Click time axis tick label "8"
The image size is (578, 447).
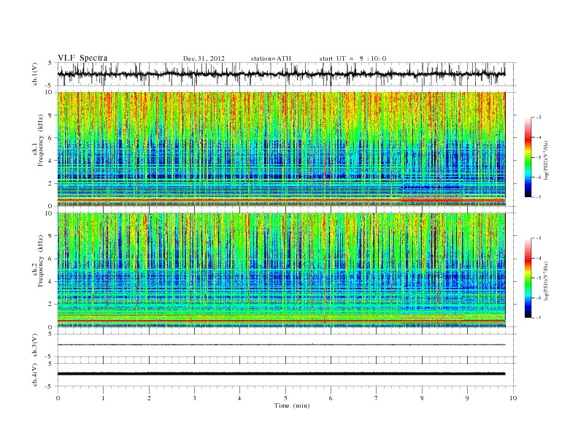pyautogui.click(x=422, y=398)
